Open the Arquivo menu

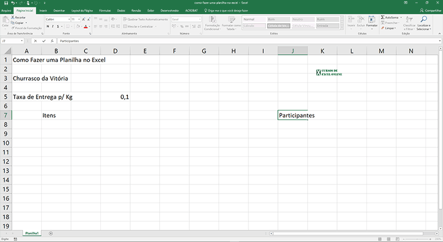point(6,11)
